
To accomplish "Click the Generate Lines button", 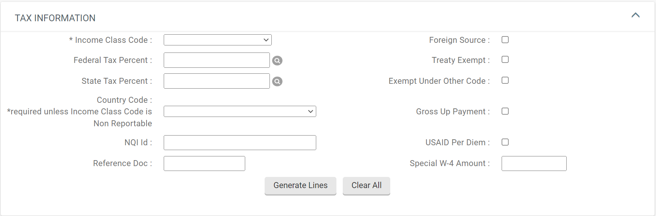I will click(x=301, y=185).
